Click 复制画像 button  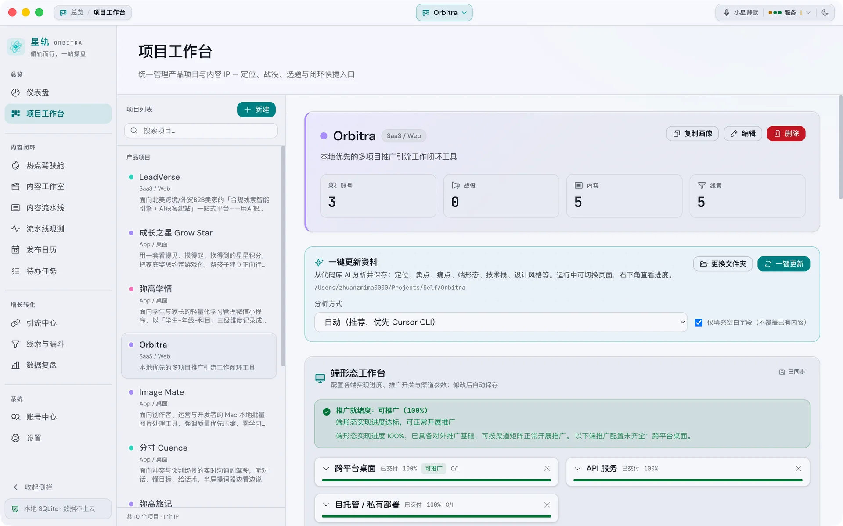click(692, 134)
